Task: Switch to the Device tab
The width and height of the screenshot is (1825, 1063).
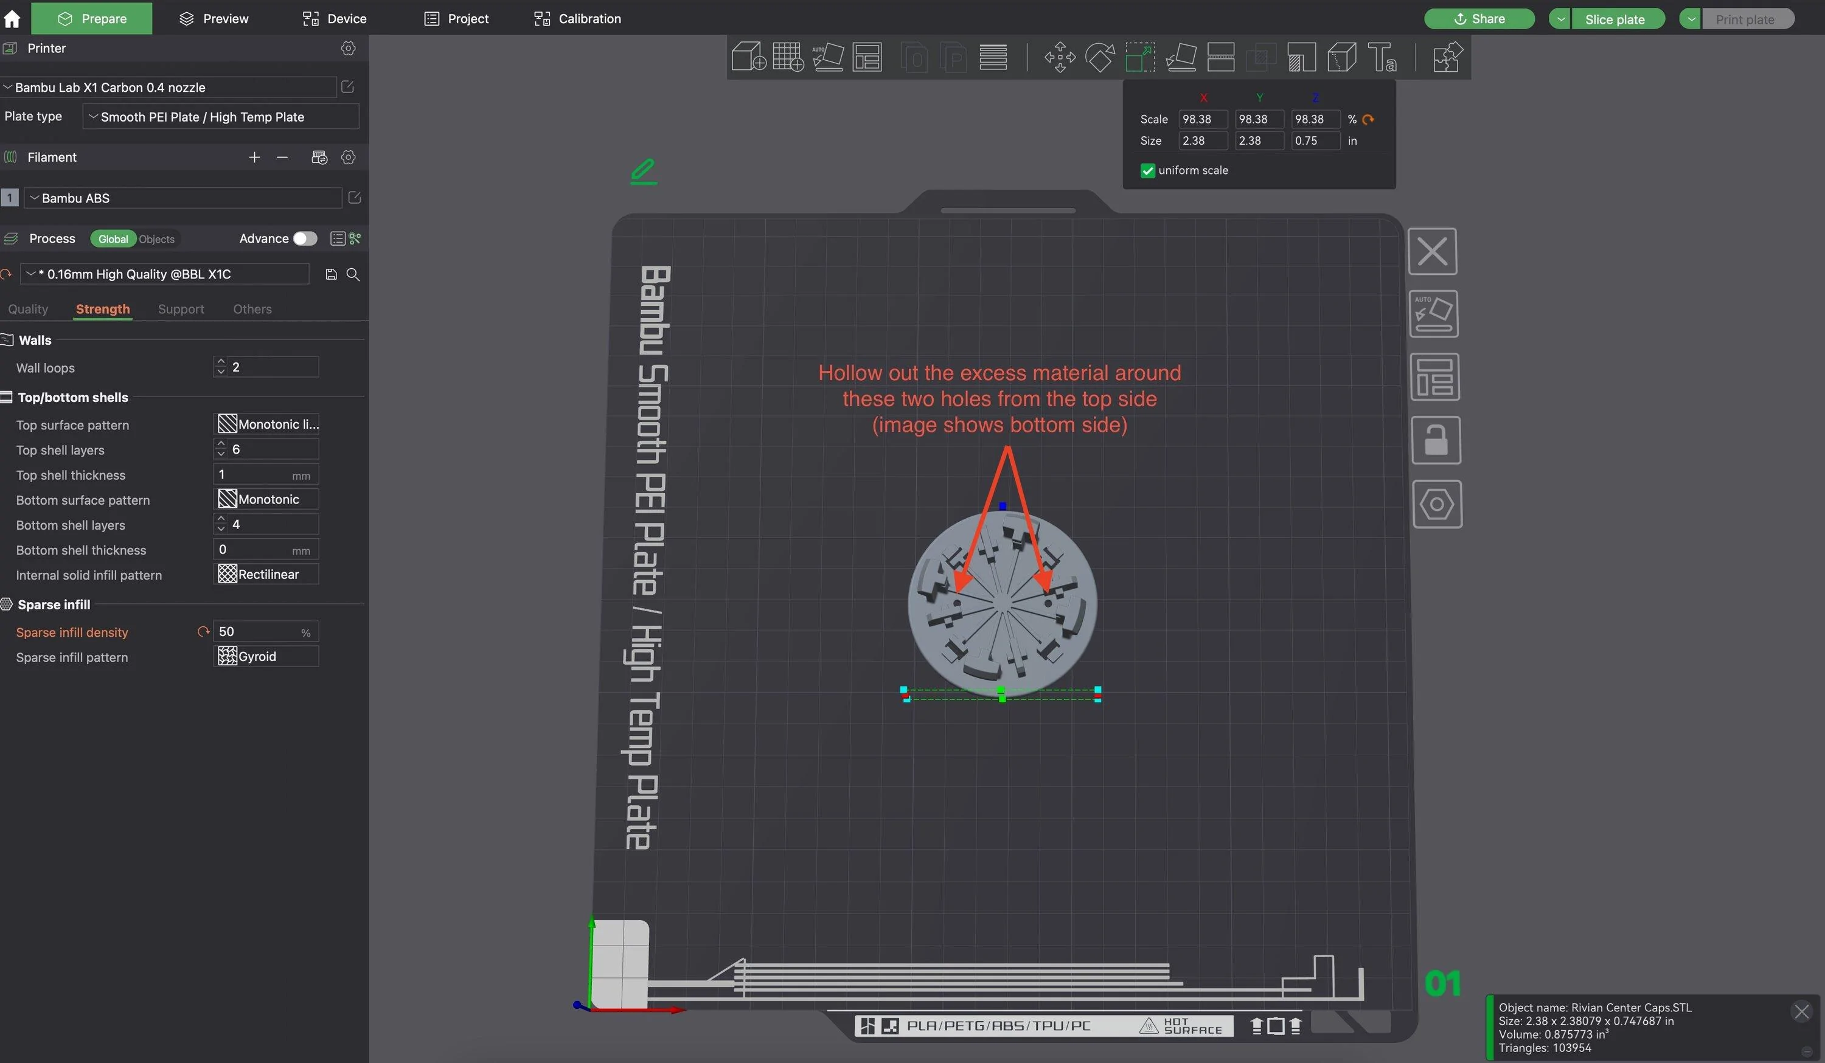Action: (335, 18)
